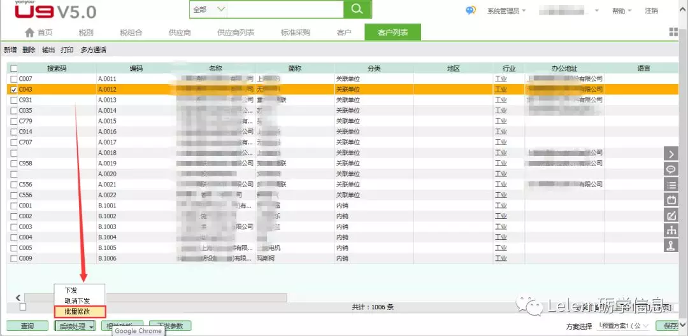Expand the right sidebar arrow icon
The height and width of the screenshot is (336, 688).
(x=671, y=153)
